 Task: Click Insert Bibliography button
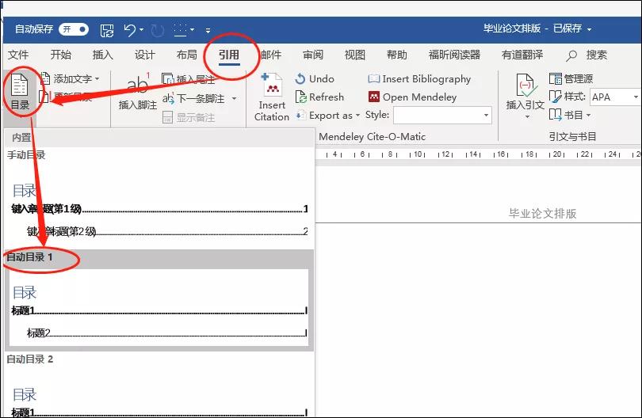tap(419, 78)
